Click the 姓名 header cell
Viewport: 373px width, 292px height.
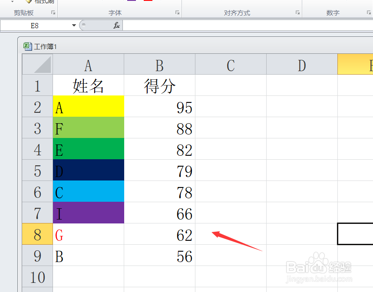(88, 85)
